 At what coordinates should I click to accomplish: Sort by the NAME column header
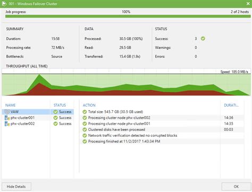coord(10,105)
